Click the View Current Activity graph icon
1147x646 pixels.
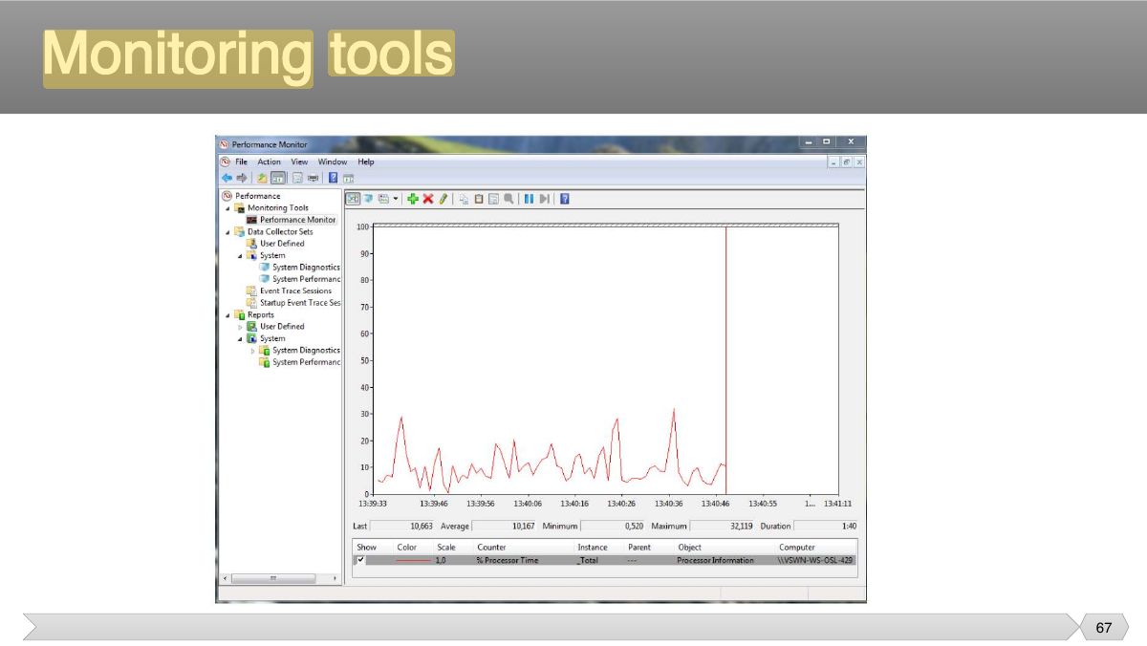353,199
